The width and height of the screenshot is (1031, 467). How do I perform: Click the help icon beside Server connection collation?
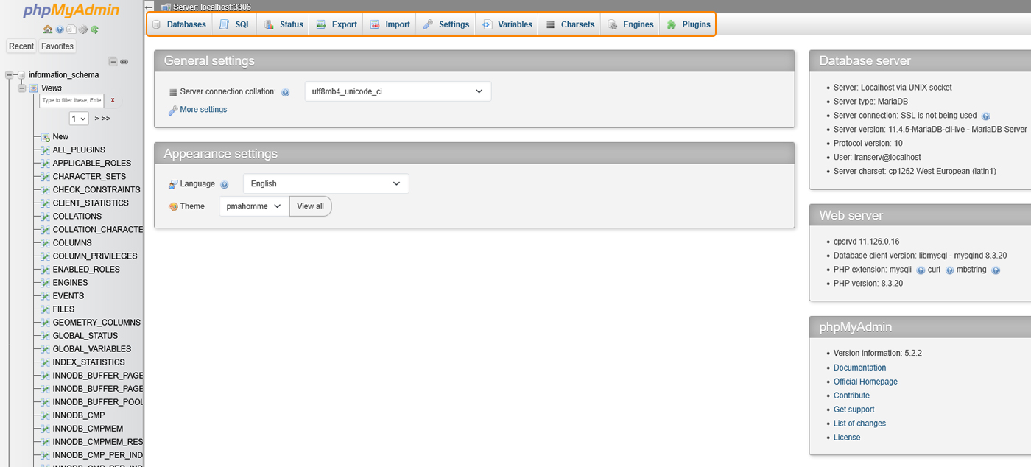point(286,93)
